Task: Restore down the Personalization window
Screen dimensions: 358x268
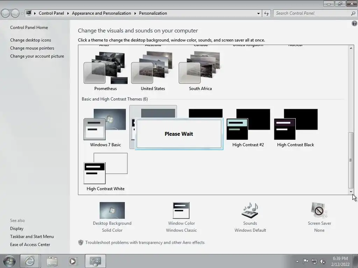Action: pos(340,4)
